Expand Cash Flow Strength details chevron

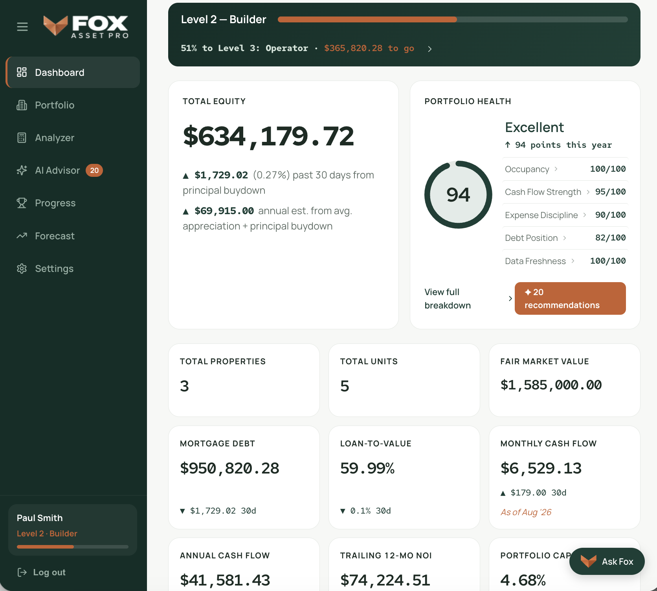pyautogui.click(x=588, y=192)
